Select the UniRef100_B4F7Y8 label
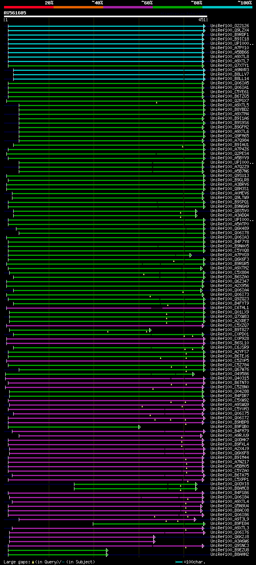Viewport: 256px width, 565px height. coord(230,241)
